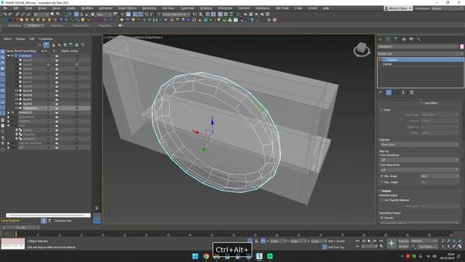The width and height of the screenshot is (465, 262).
Task: Select the Select and Rotate tool
Action: coord(82,14)
